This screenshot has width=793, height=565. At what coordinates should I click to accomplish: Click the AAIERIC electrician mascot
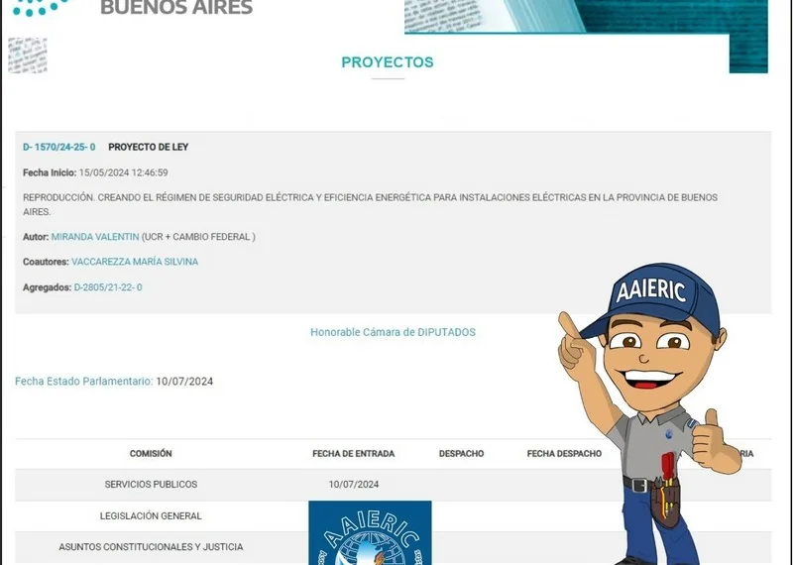[652, 414]
